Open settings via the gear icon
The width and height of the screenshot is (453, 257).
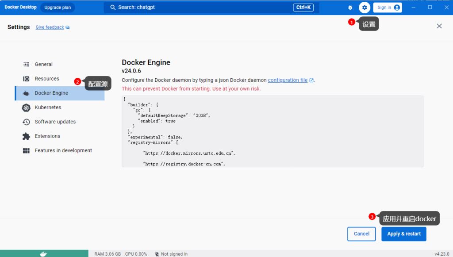(365, 8)
